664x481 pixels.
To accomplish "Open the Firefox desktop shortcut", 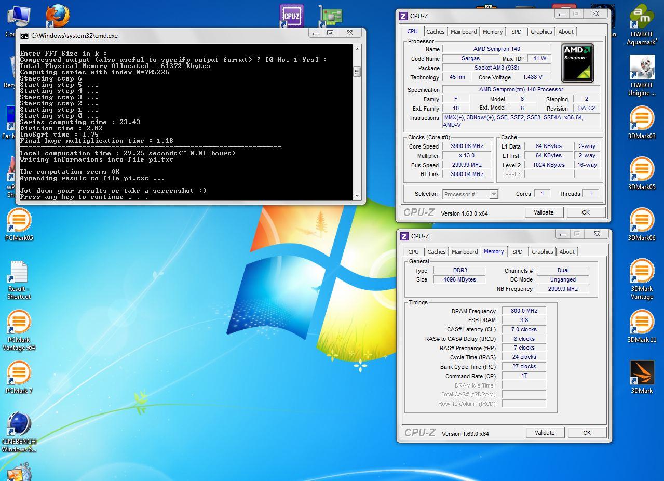I will pyautogui.click(x=57, y=16).
